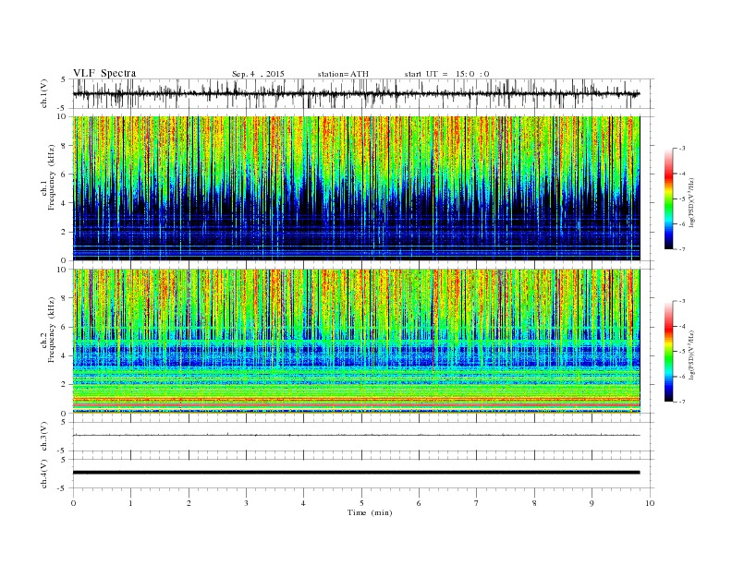The width and height of the screenshot is (732, 565).
Task: Select the "Time (min)" x-axis title
Action: [370, 512]
